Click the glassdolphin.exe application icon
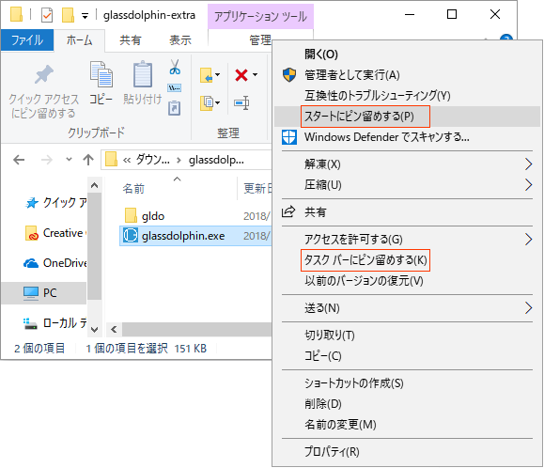Image resolution: width=544 pixels, height=468 pixels. tap(131, 236)
